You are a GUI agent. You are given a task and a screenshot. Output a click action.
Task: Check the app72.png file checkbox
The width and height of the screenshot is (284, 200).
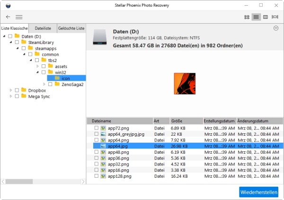click(x=97, y=128)
